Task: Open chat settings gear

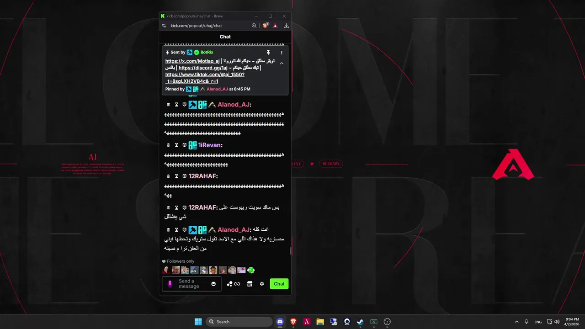Action: (x=262, y=284)
